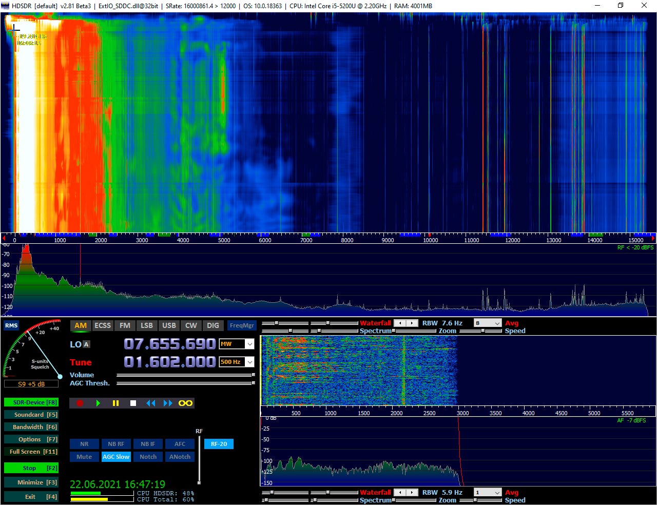
Task: Select DIG digital mode
Action: point(213,325)
